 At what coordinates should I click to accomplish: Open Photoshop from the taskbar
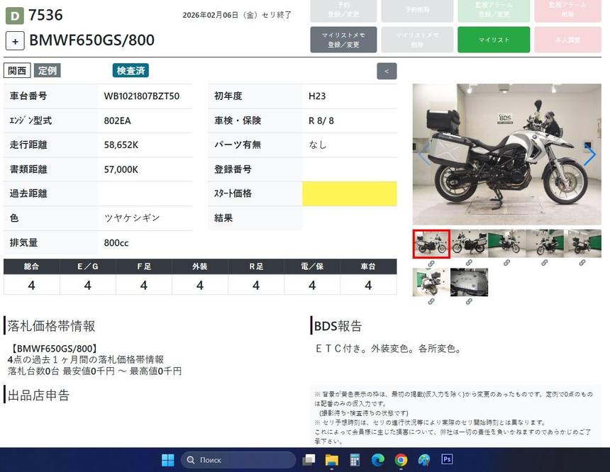tap(447, 460)
